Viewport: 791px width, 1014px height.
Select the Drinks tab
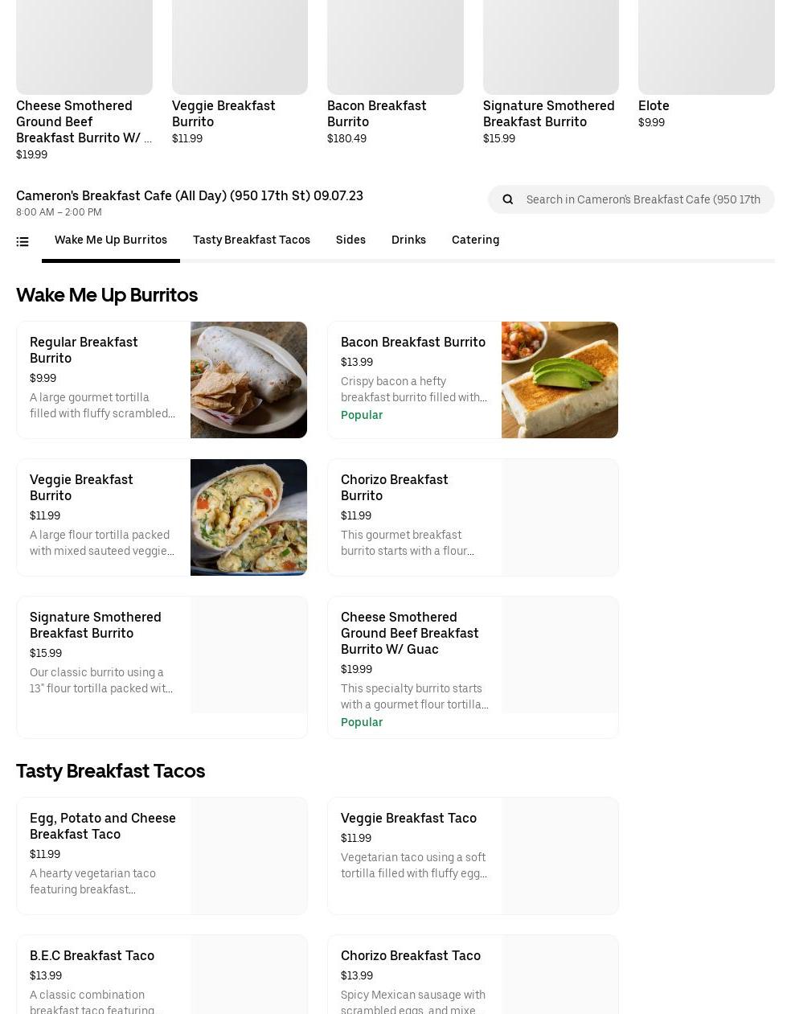(x=408, y=240)
